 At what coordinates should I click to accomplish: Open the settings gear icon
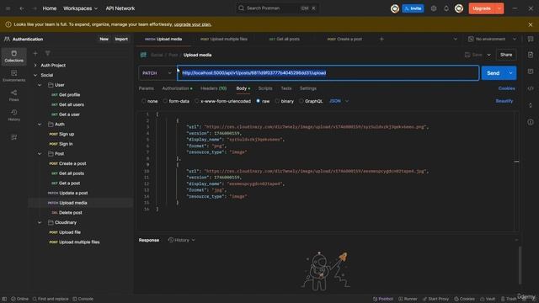coord(434,8)
